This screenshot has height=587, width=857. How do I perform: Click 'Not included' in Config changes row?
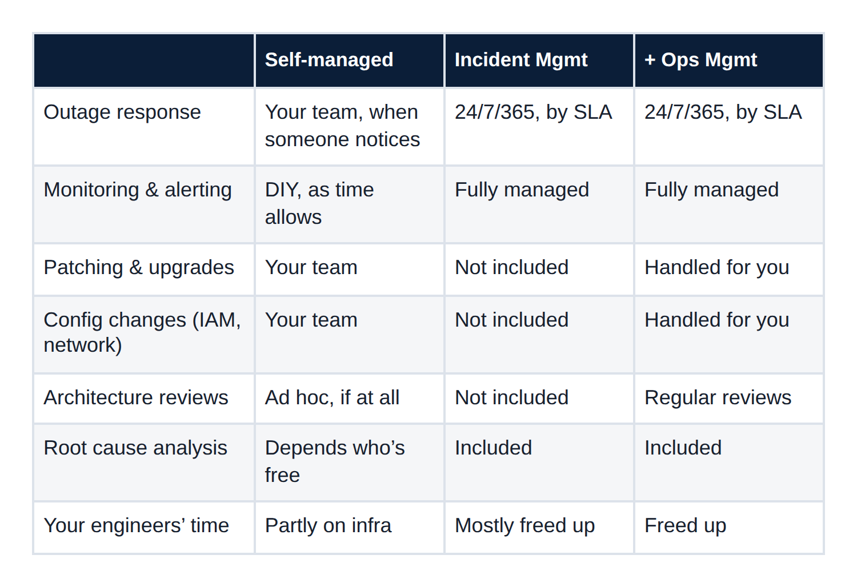coord(539,335)
